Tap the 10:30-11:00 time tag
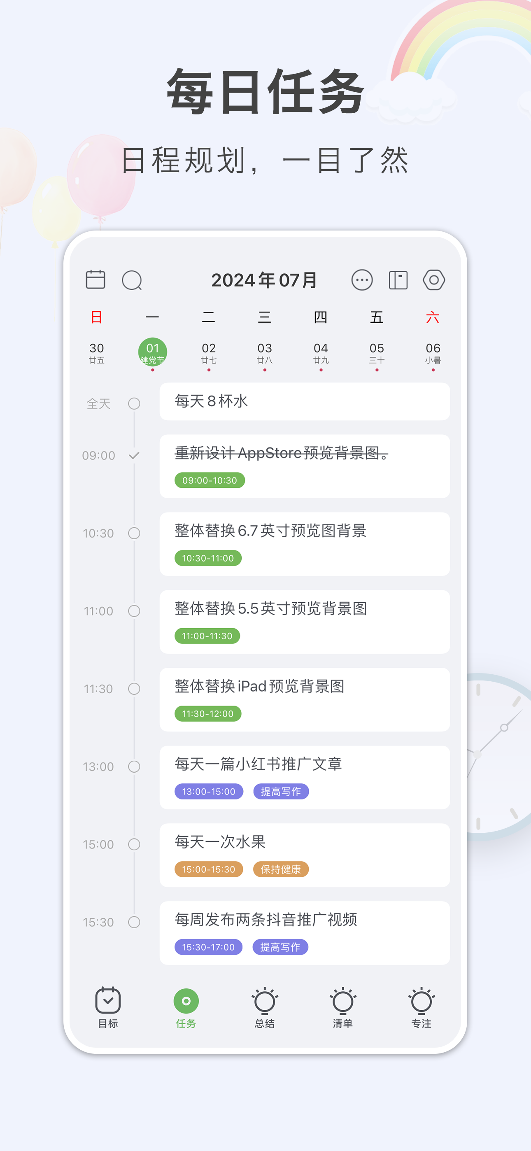The height and width of the screenshot is (1151, 531). tap(208, 558)
